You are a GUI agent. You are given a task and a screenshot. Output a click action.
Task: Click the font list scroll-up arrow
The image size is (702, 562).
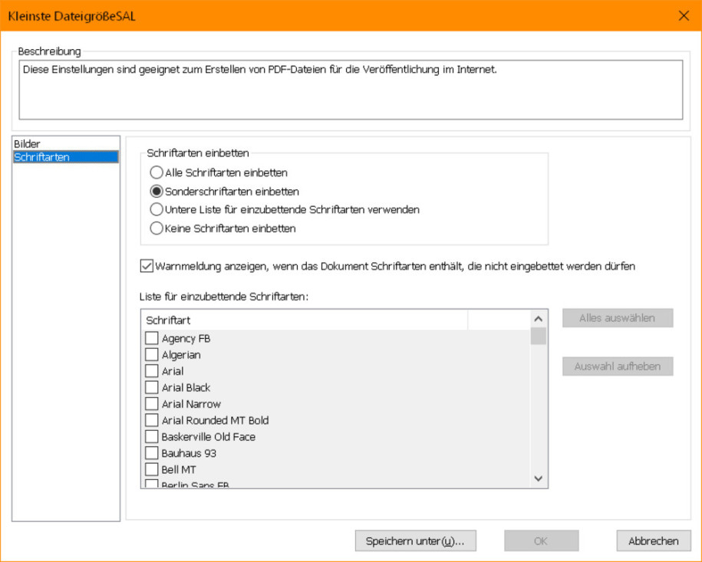539,319
